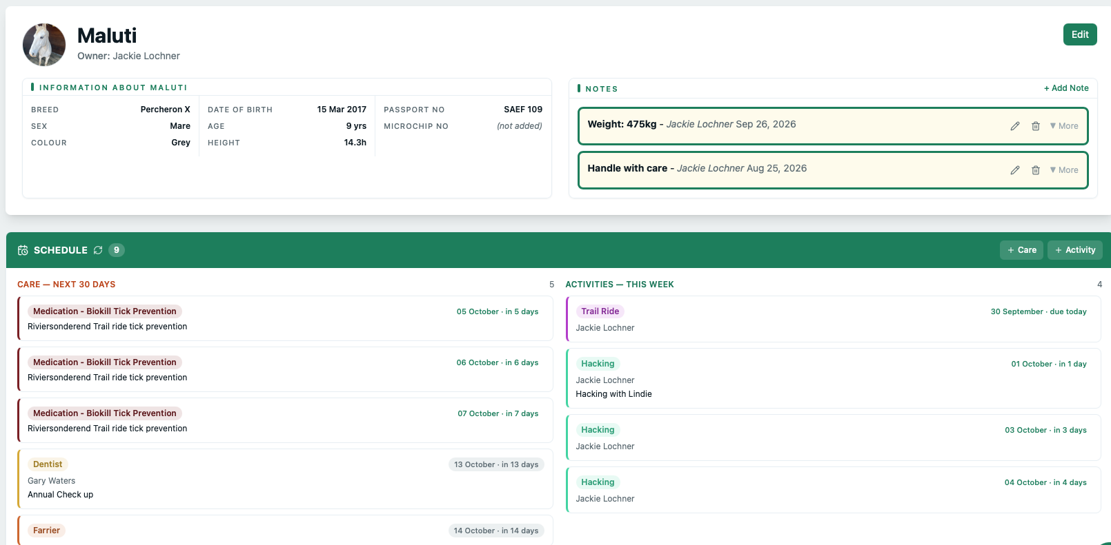Click the schedule count badge 9
This screenshot has height=545, width=1111.
[x=117, y=250]
